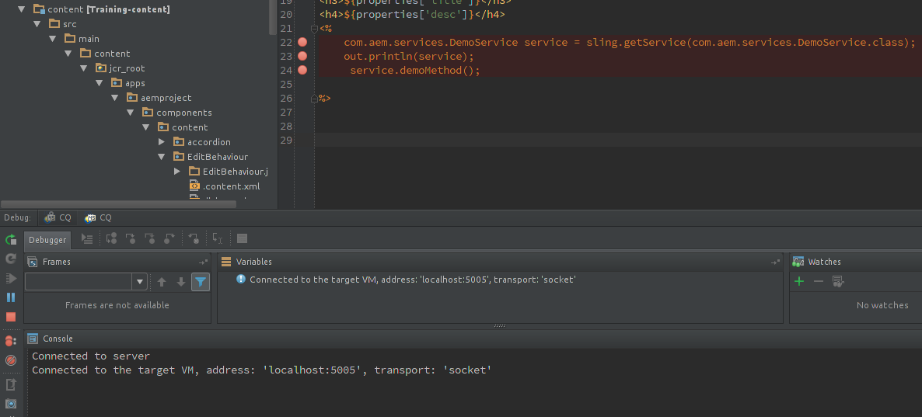922x417 pixels.
Task: Click the sling.getService code line
Action: pos(630,42)
